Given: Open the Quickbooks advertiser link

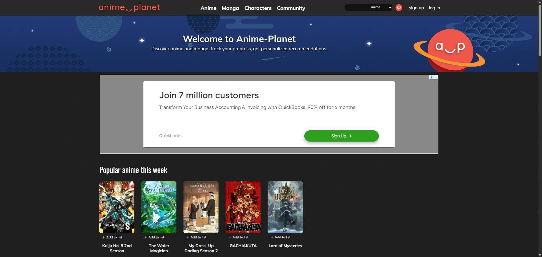Looking at the screenshot, I should (170, 136).
